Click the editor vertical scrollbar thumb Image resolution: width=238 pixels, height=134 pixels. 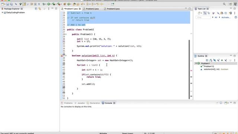[189, 69]
